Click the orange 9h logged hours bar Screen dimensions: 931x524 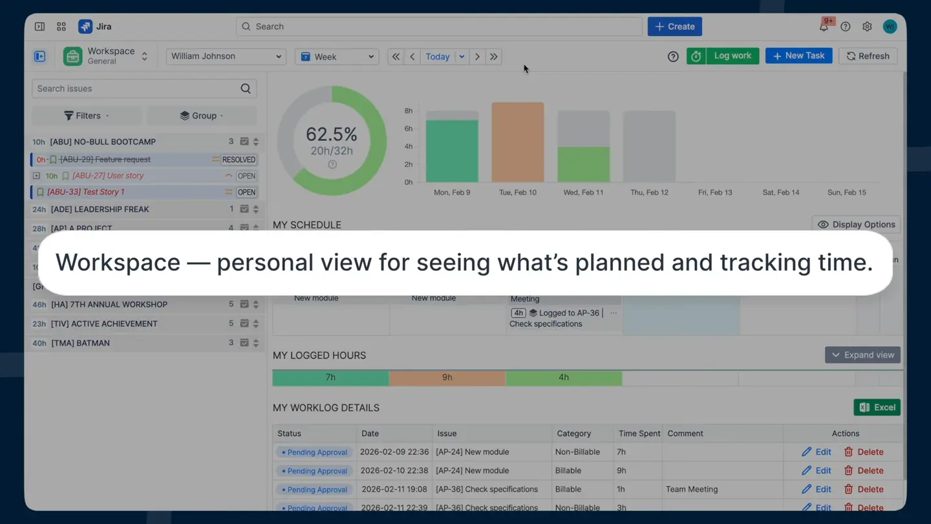click(447, 378)
